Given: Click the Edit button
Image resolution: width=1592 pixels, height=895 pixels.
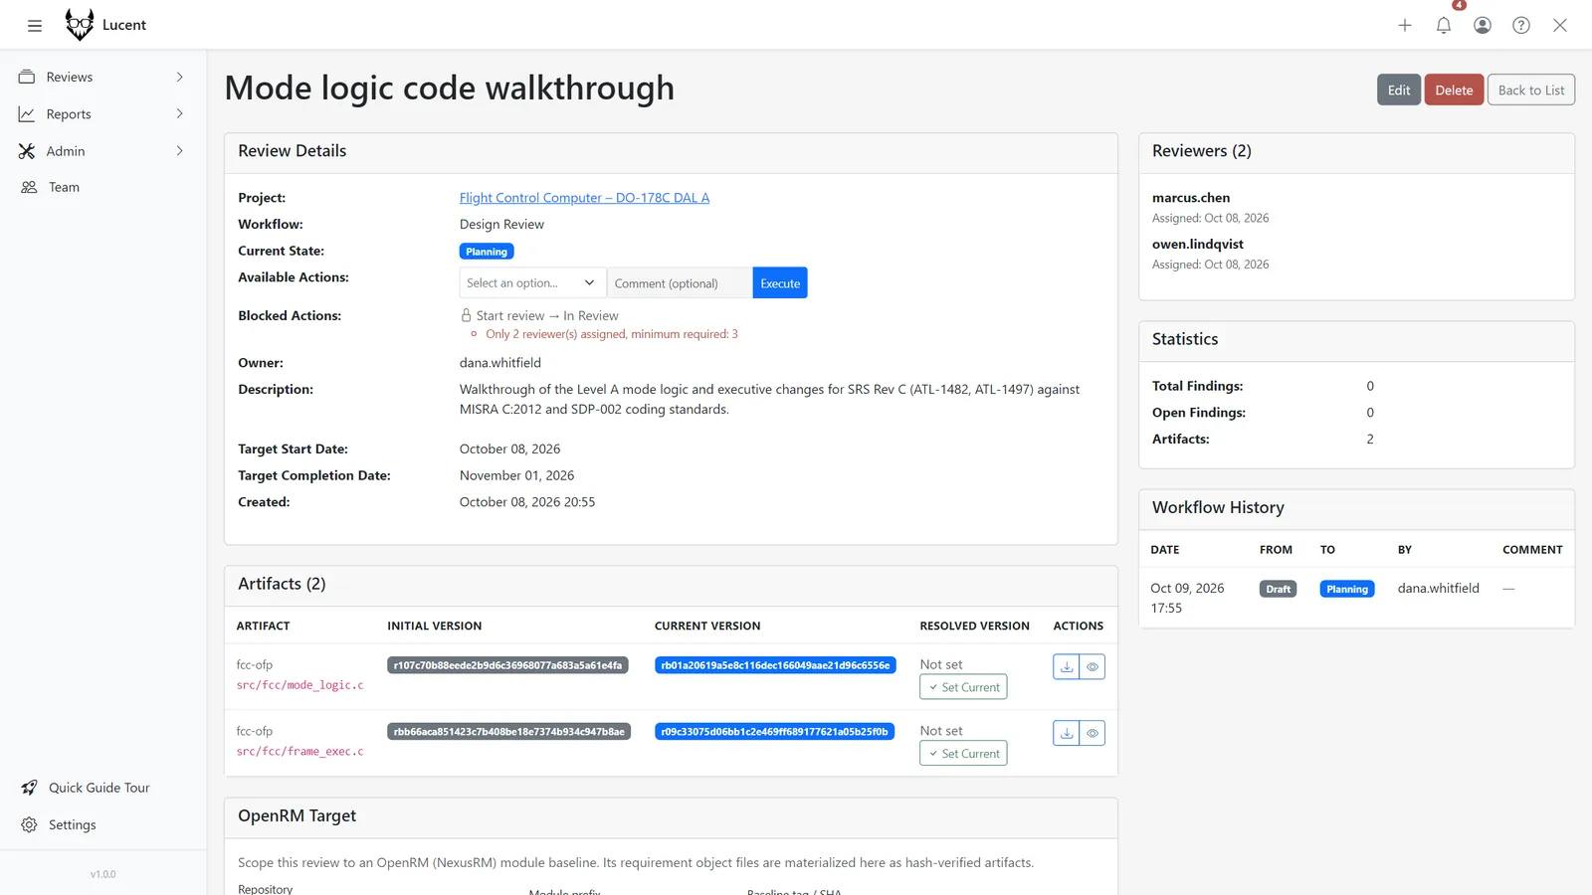Looking at the screenshot, I should pyautogui.click(x=1399, y=90).
